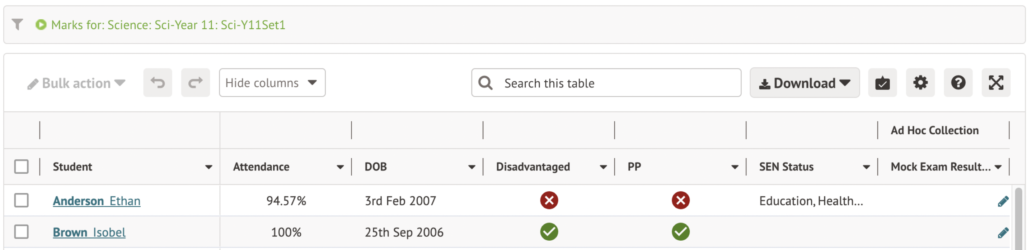The height and width of the screenshot is (250, 1027).
Task: Select the Anderson Ethan row checkbox
Action: [22, 200]
